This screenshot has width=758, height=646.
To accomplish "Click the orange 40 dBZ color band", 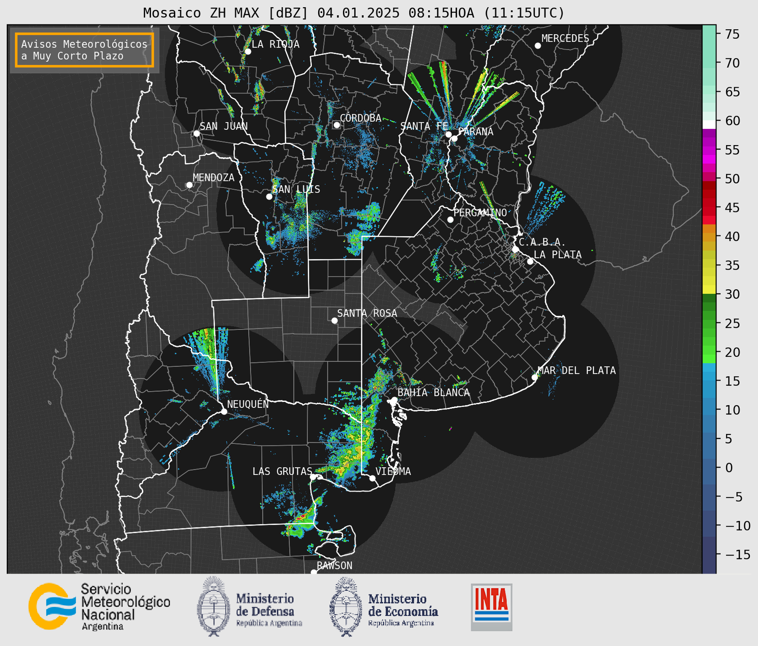I will [709, 237].
